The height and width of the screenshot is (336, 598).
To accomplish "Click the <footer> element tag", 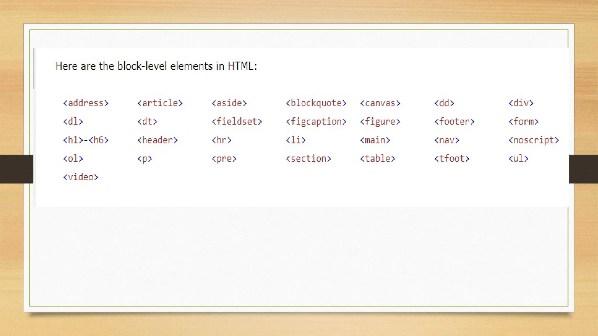I will pyautogui.click(x=454, y=122).
